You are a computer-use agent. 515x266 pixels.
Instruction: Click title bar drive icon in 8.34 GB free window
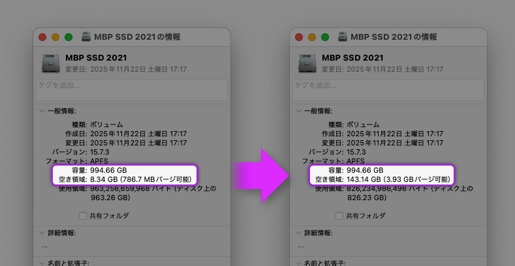(x=86, y=37)
